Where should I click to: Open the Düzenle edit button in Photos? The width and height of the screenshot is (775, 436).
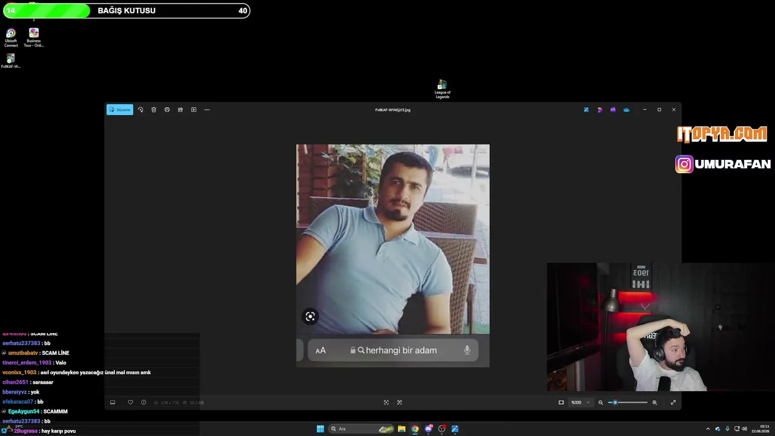pyautogui.click(x=120, y=110)
